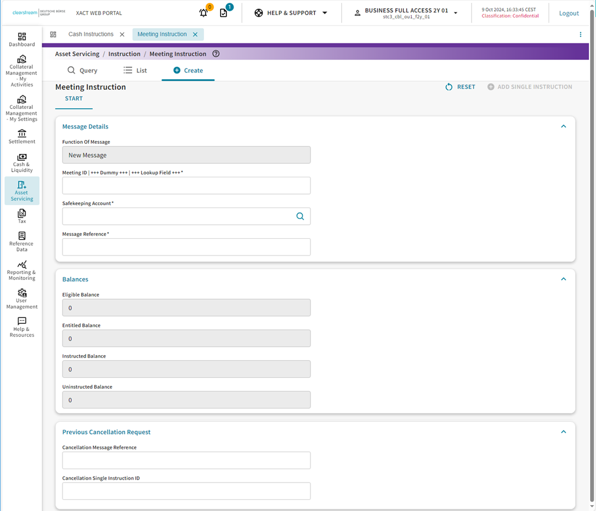Click the Message Reference input field

[x=186, y=247]
